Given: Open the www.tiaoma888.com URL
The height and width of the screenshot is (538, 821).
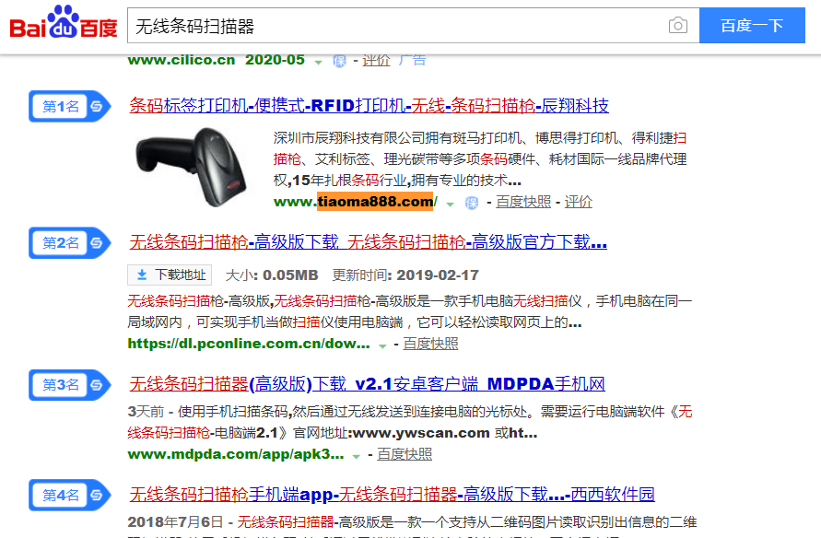Looking at the screenshot, I should tap(355, 202).
